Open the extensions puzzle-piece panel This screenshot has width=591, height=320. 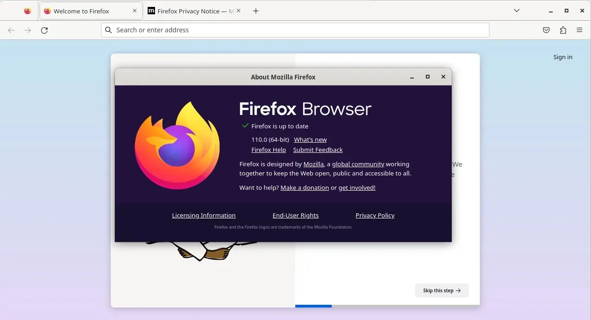click(x=563, y=30)
